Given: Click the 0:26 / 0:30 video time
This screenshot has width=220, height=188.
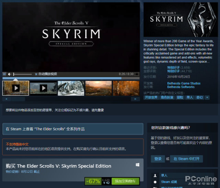Looking at the screenshot, I should (126, 74).
